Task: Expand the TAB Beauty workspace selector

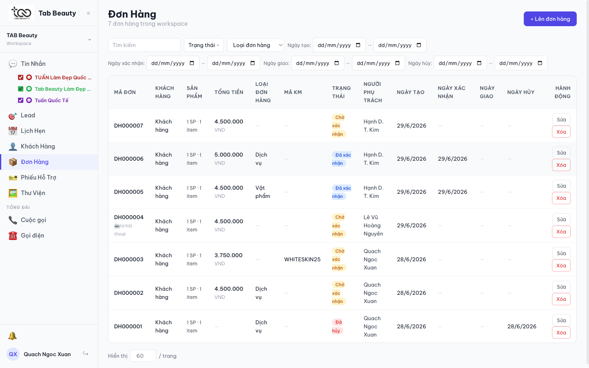Action: 49,39
